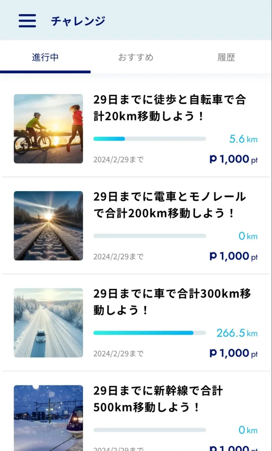Select the train and monorail 200km challenge title

click(x=169, y=205)
